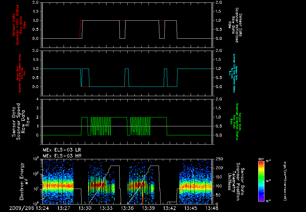Click the '13:45' time axis label
This screenshot has height=212, width=306.
point(191,208)
